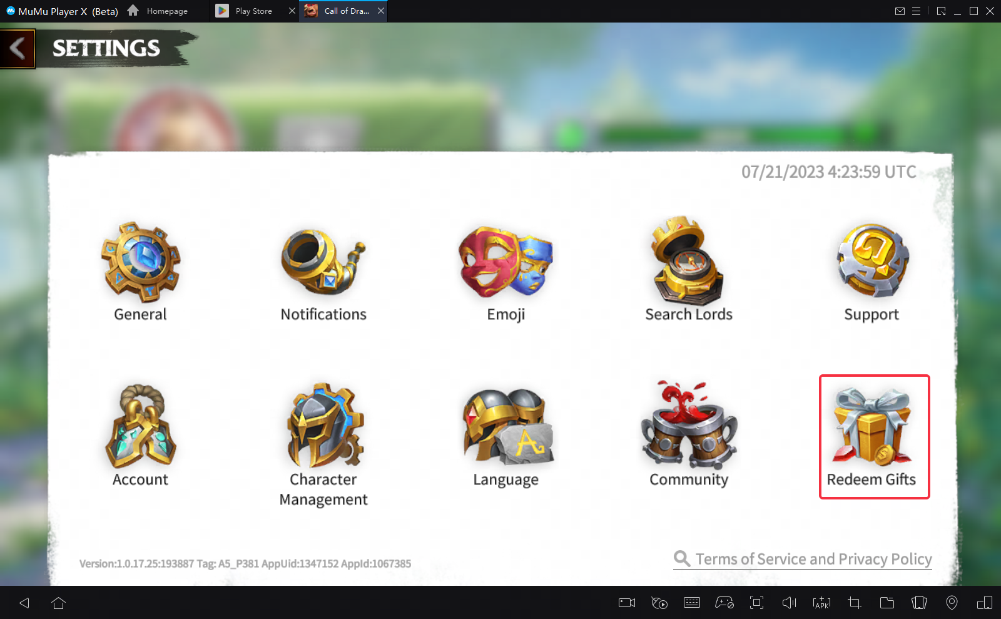Install an APK with the APK icon
This screenshot has width=1001, height=619.
click(x=822, y=603)
